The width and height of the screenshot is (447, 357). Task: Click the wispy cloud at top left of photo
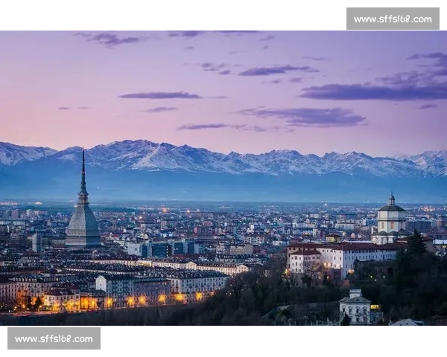108,39
